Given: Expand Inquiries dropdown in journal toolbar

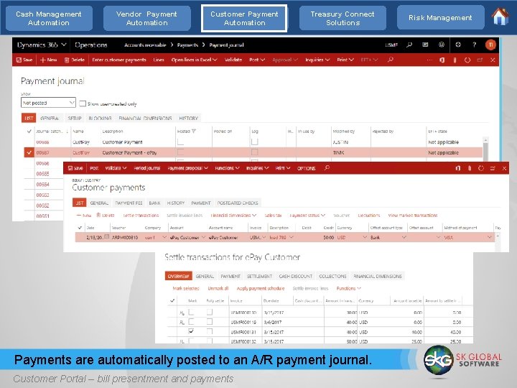Looking at the screenshot, I should tap(317, 60).
